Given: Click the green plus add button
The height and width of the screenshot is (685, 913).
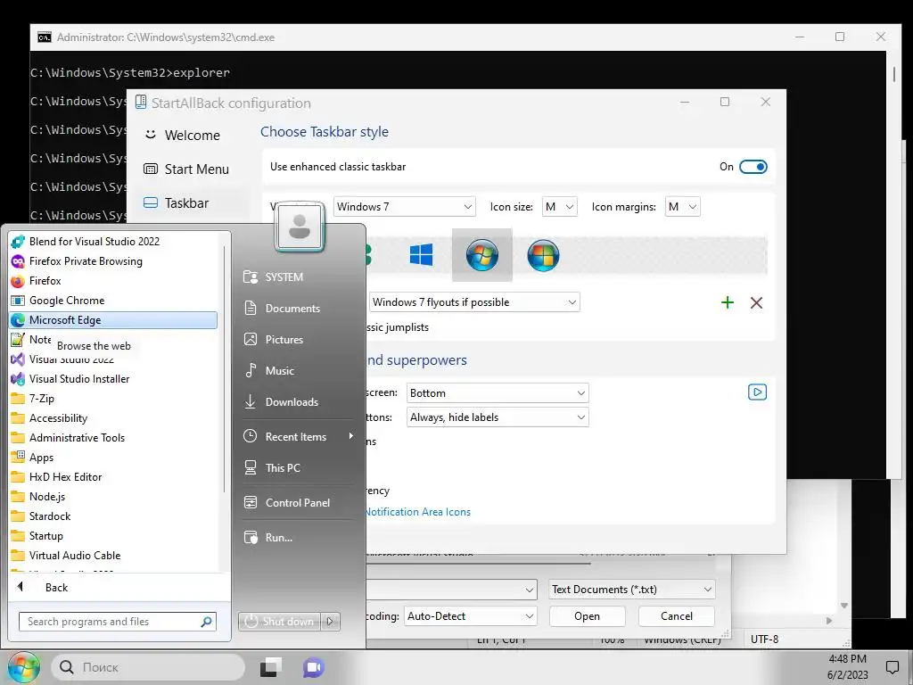Looking at the screenshot, I should pos(728,302).
